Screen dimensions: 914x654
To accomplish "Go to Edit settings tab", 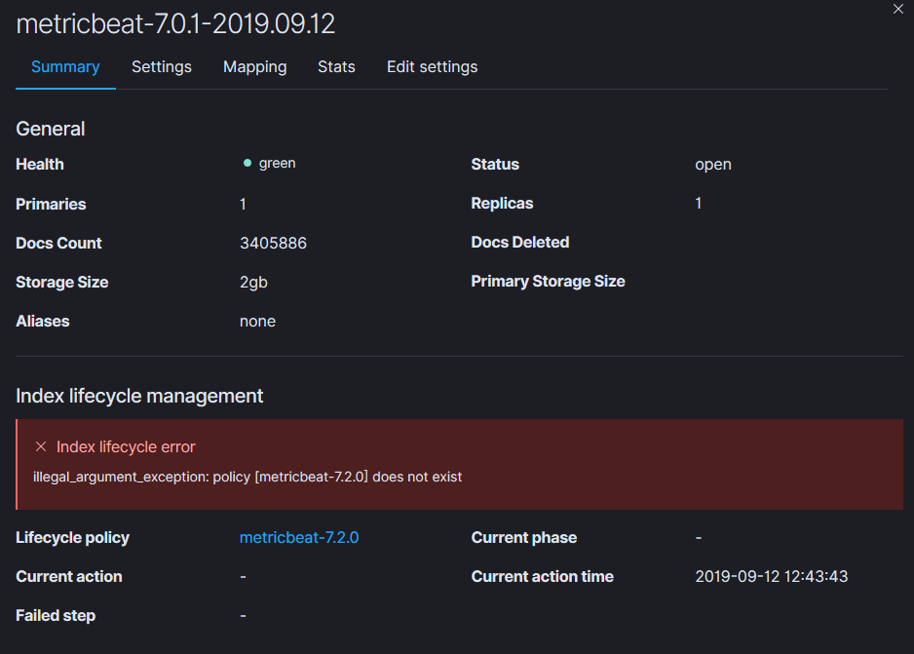I will 432,67.
